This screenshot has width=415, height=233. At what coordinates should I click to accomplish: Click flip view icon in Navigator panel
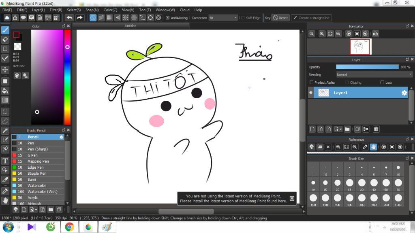[375, 34]
